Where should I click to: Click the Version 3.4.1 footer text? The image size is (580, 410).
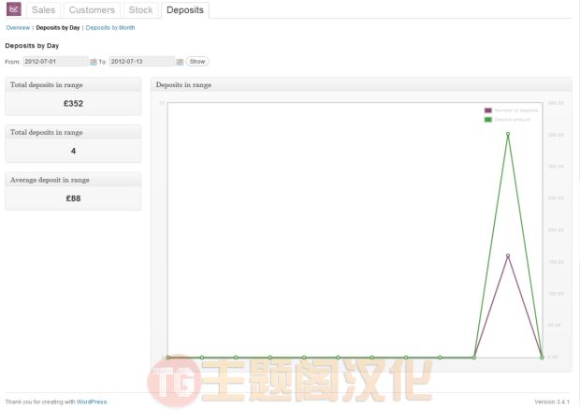tap(552, 402)
